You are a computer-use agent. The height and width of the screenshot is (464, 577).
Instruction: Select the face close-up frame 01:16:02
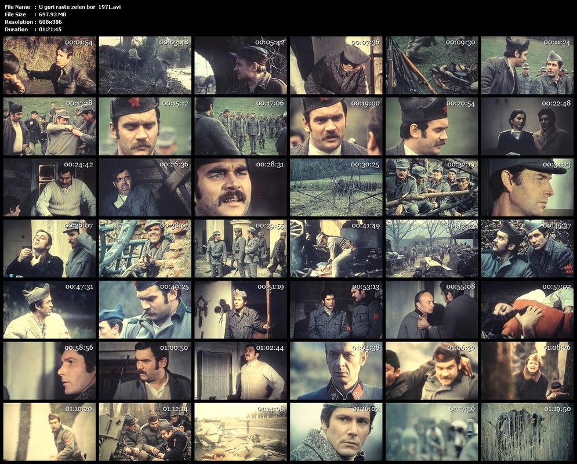pos(336,432)
